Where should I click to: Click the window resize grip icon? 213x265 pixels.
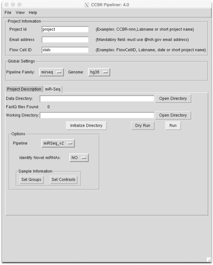click(209, 259)
